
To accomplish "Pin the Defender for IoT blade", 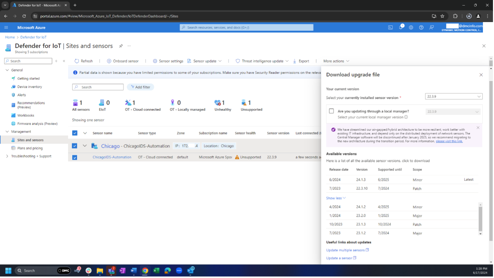I will coord(121,46).
